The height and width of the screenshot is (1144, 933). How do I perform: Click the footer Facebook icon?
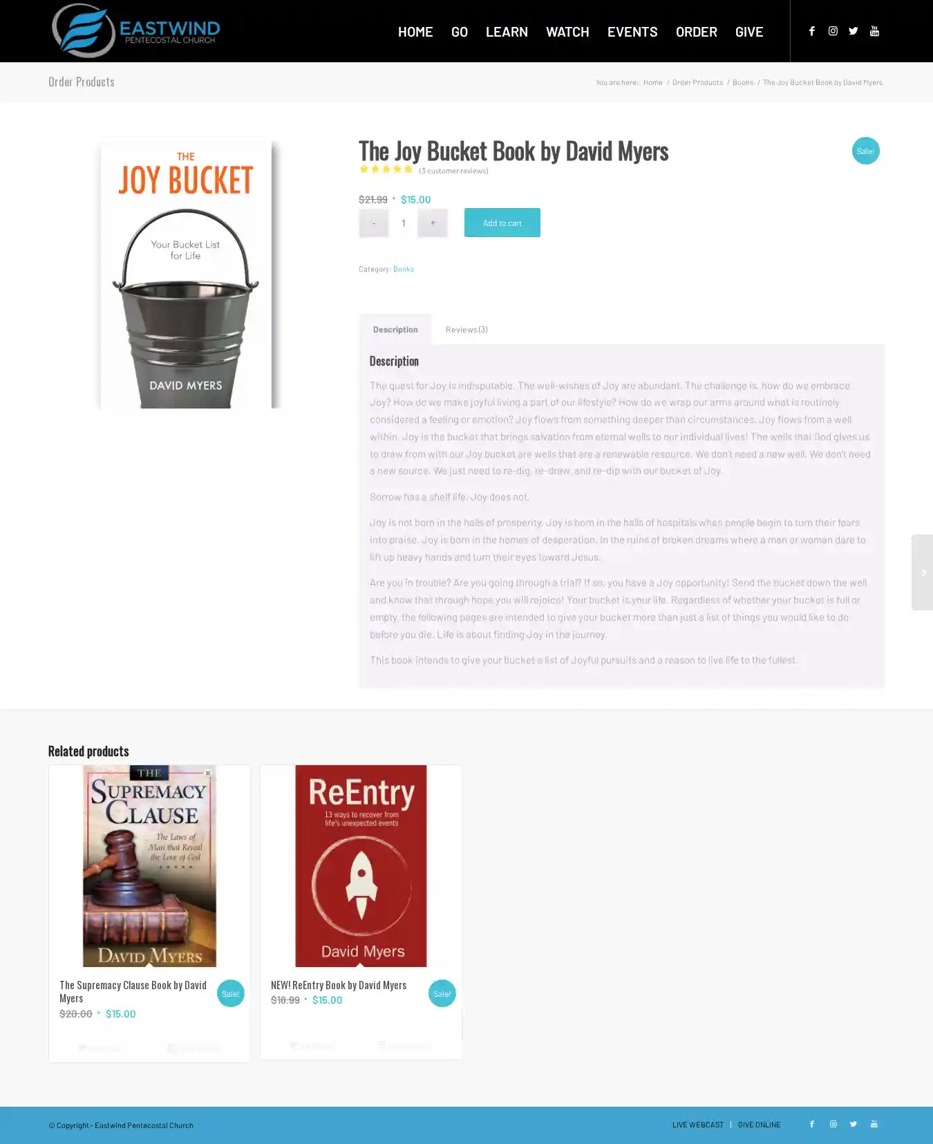click(812, 1124)
